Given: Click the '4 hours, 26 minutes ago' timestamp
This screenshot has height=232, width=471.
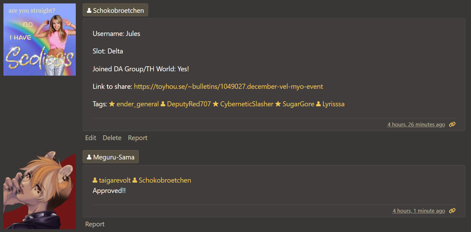Looking at the screenshot, I should point(416,124).
